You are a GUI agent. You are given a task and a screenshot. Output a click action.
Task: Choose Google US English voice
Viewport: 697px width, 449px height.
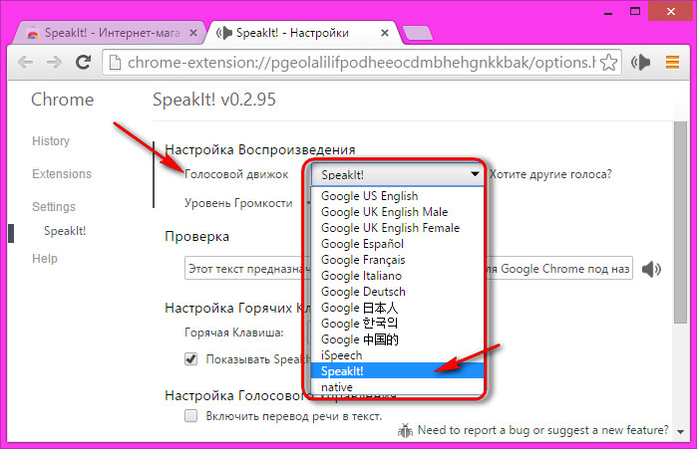(397, 196)
